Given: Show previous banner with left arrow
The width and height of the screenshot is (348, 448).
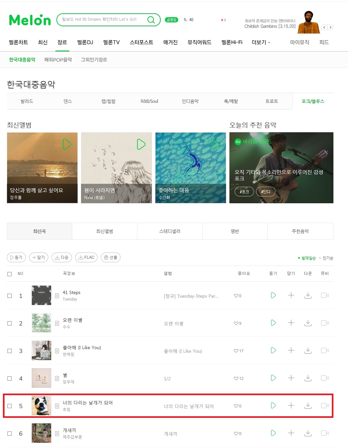Looking at the screenshot, I should 324,27.
